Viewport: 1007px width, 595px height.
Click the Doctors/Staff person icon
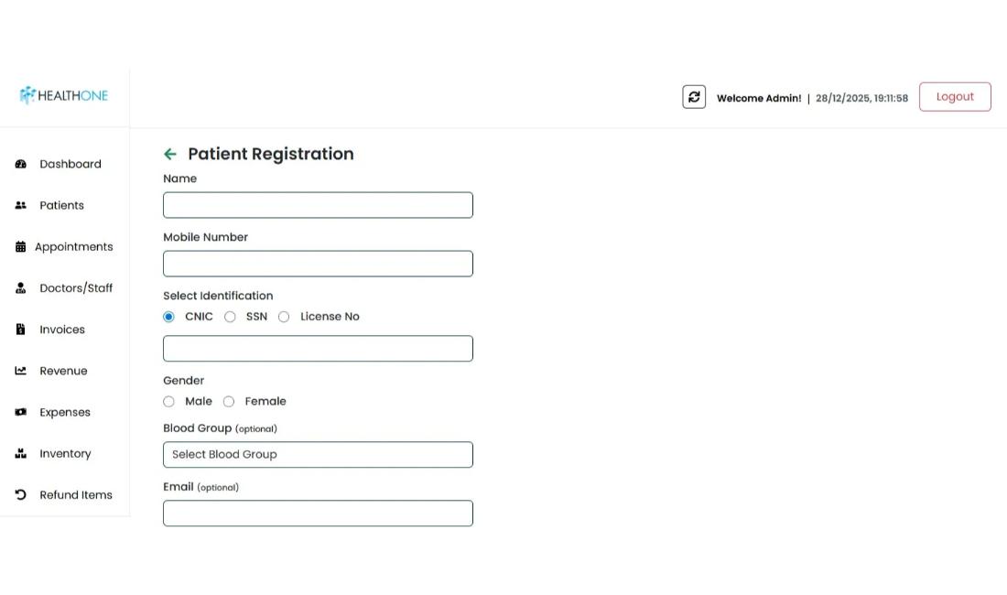click(21, 288)
